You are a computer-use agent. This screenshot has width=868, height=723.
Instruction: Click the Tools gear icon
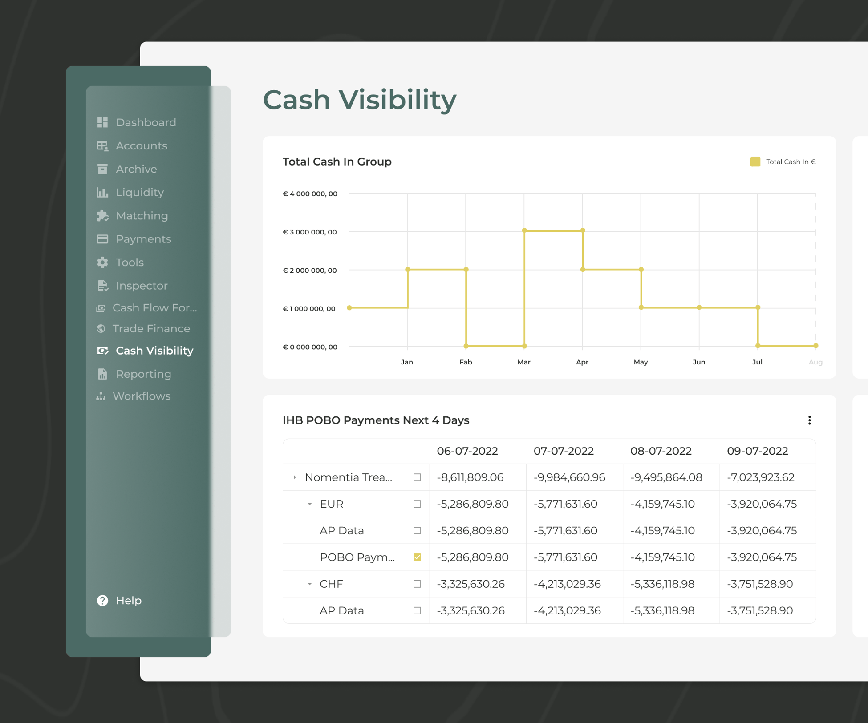[102, 263]
